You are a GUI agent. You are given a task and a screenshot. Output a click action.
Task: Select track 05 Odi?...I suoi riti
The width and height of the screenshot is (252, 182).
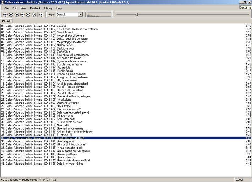tap(126, 39)
